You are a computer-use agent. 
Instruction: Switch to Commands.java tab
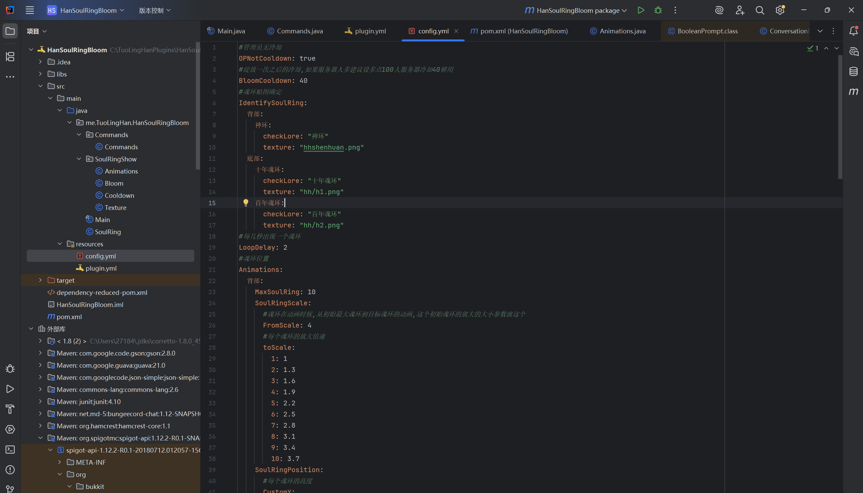point(295,31)
